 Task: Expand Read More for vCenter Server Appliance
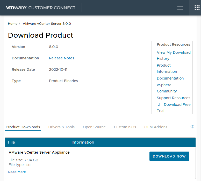(x=17, y=172)
